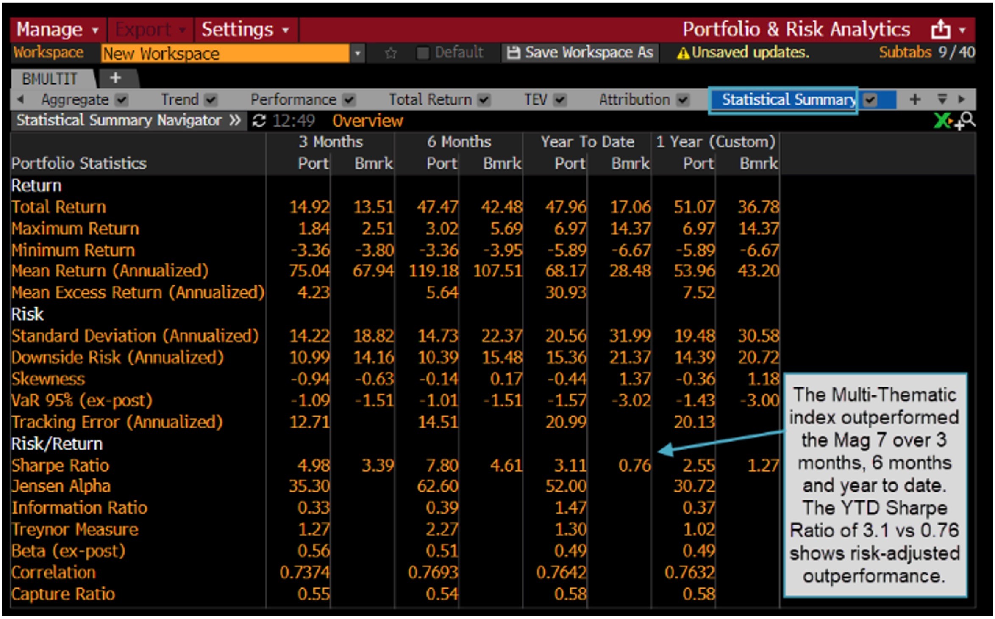This screenshot has height=619, width=995.
Task: Toggle the Default workspace checkbox
Action: [422, 53]
